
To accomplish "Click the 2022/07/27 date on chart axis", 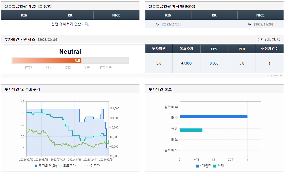I will pos(58,159).
